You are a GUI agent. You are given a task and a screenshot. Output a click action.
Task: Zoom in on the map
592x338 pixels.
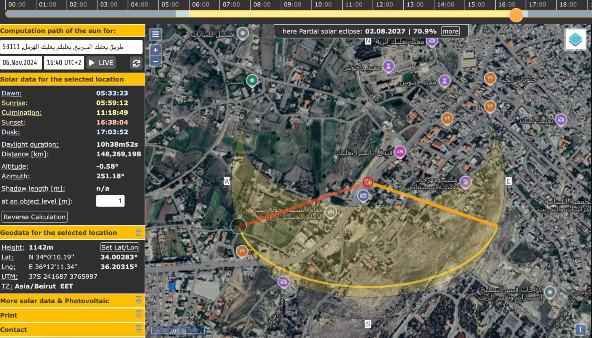point(155,50)
